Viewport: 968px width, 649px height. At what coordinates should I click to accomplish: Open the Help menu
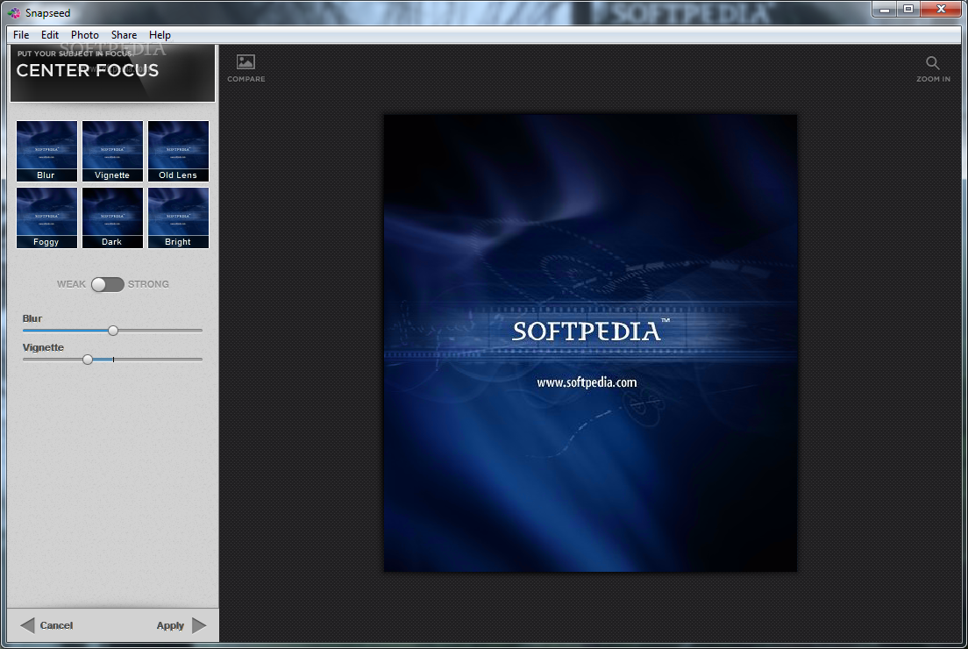[160, 34]
